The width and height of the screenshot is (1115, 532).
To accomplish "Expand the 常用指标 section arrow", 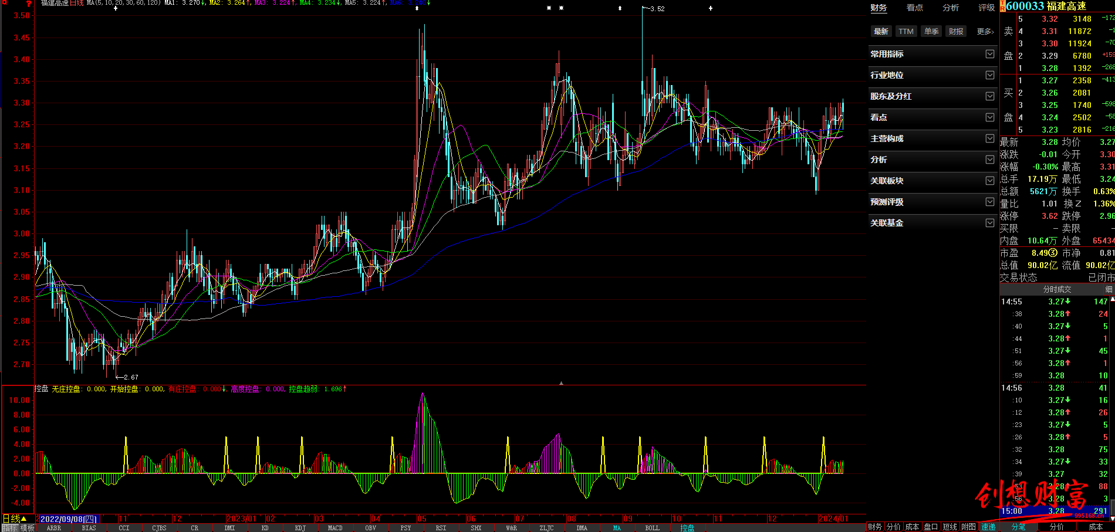I will [990, 54].
